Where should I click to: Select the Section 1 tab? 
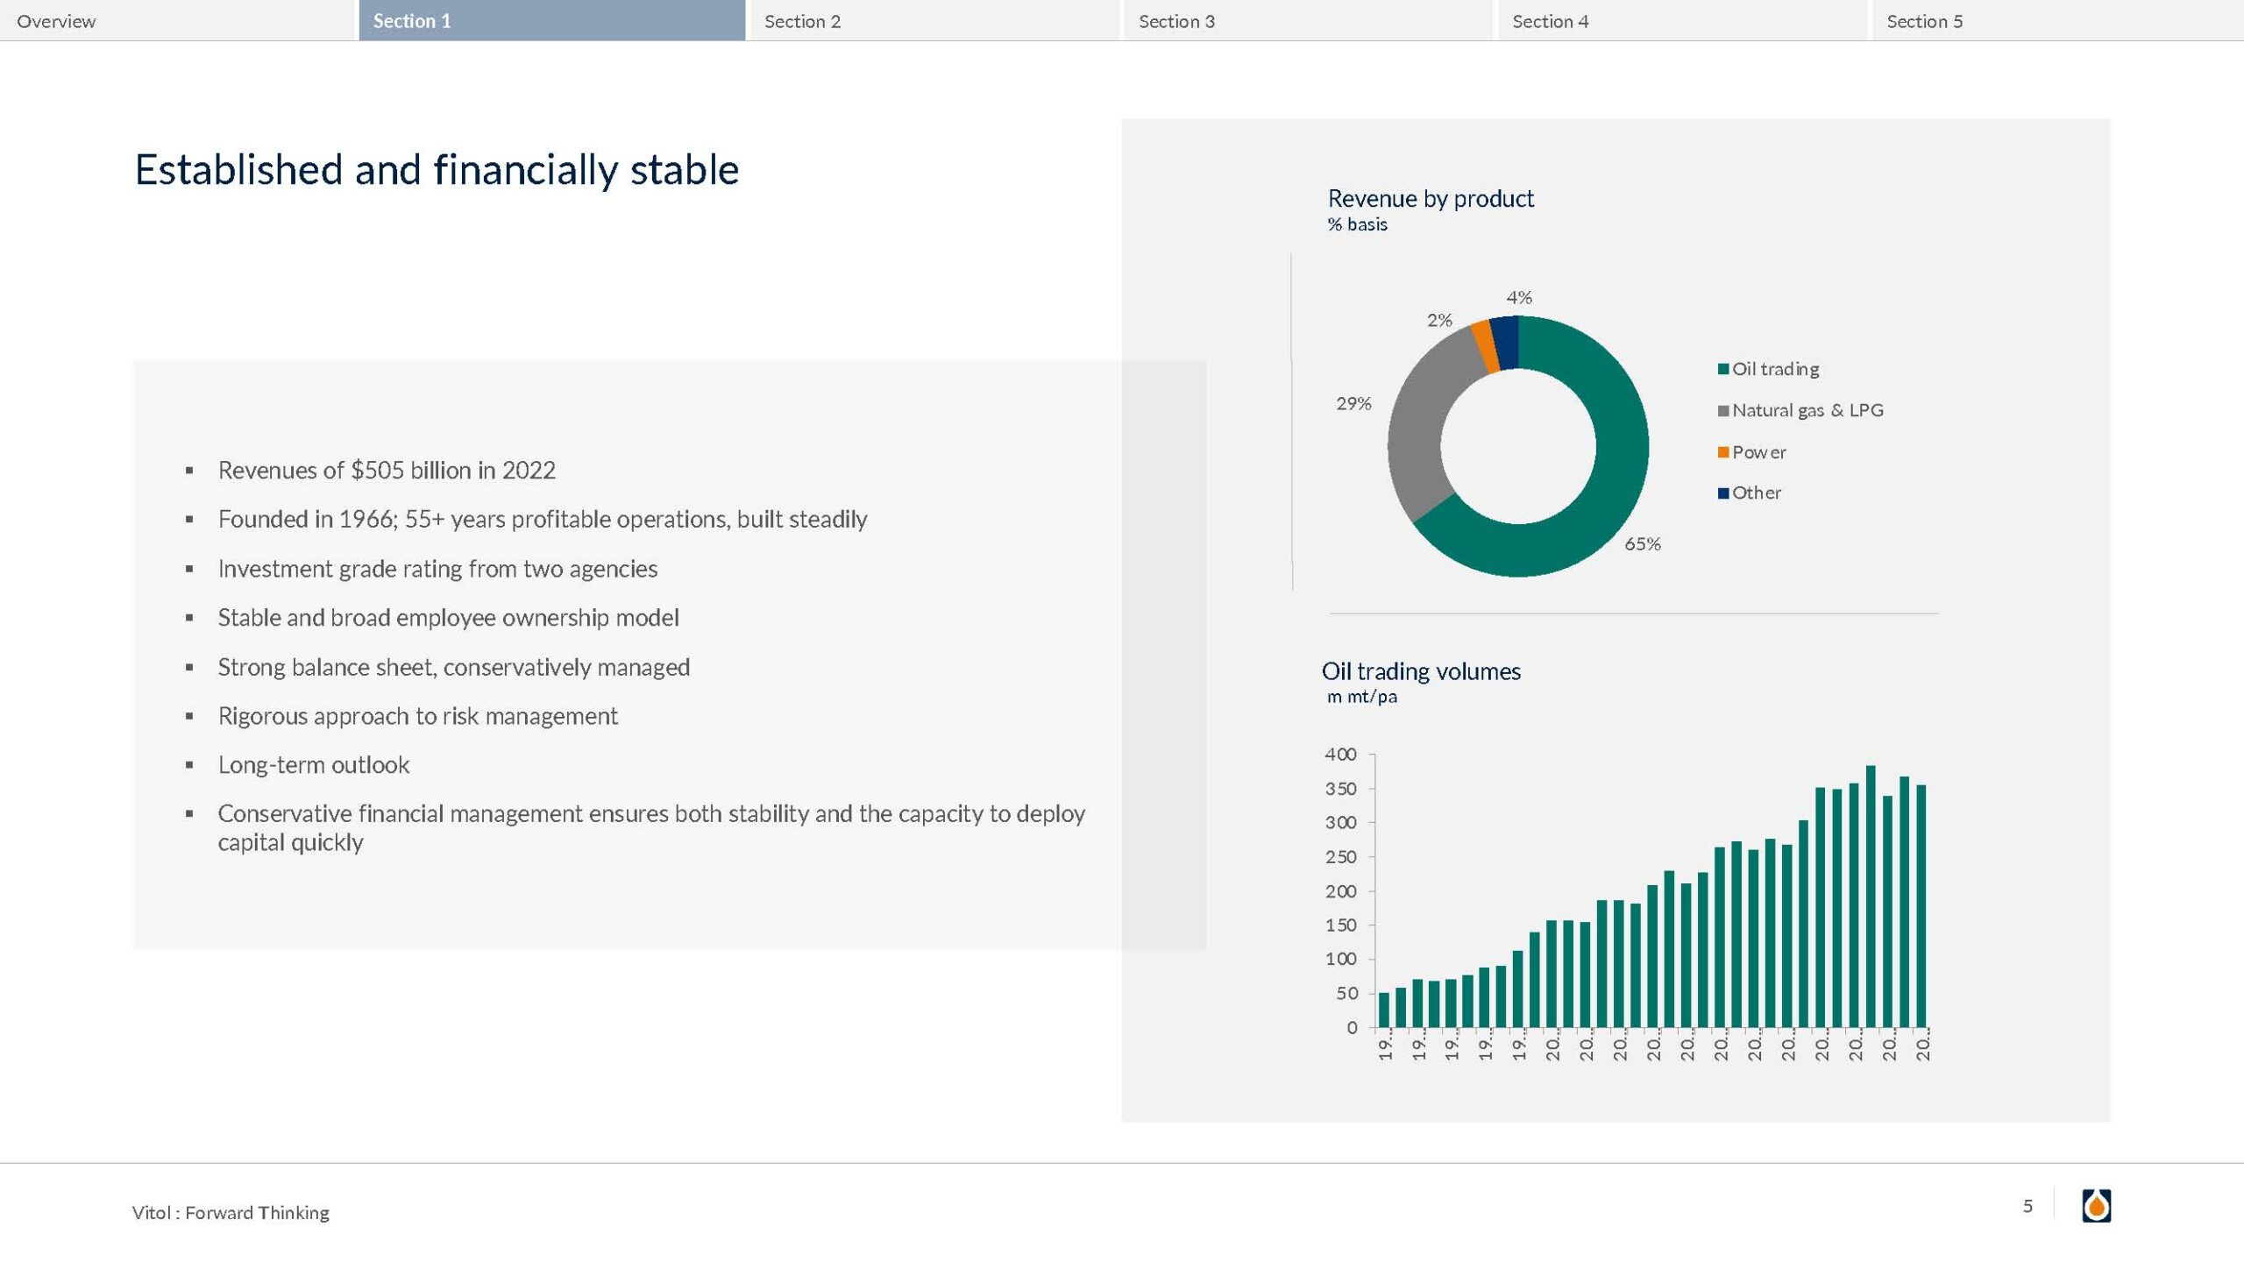[412, 21]
